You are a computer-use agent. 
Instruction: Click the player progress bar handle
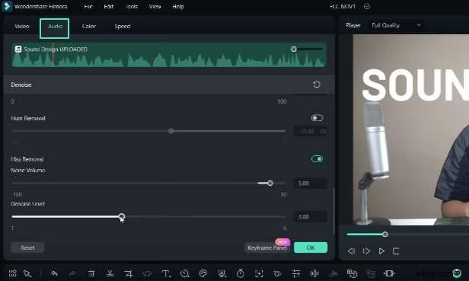(385, 235)
